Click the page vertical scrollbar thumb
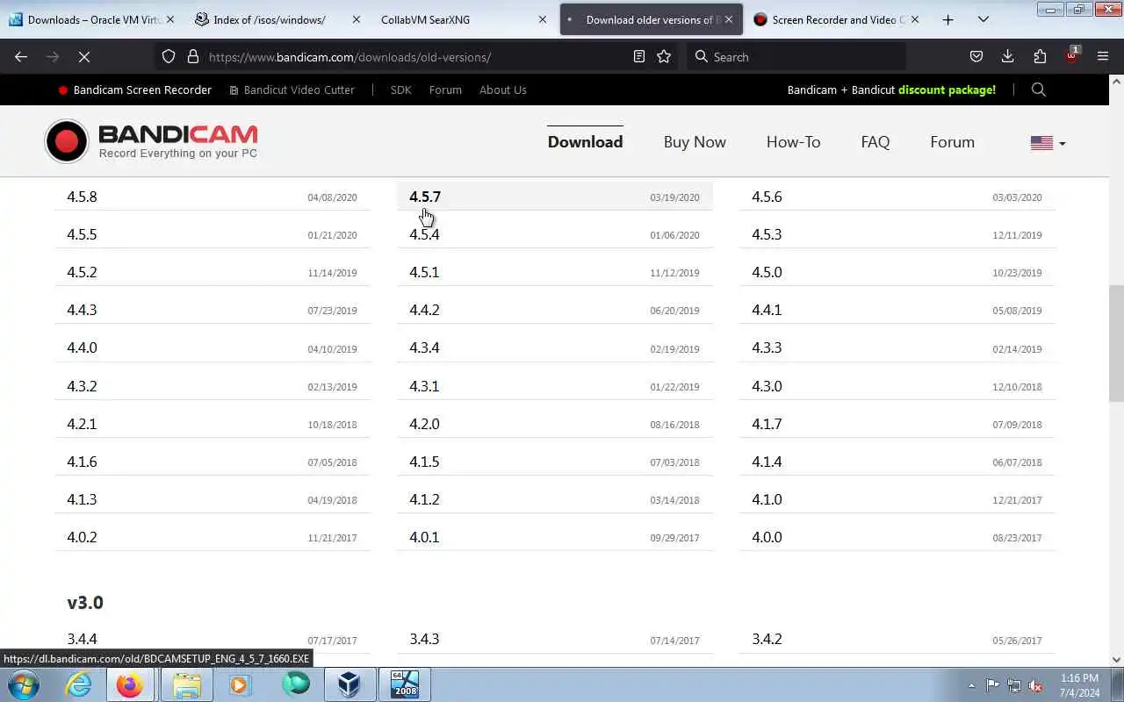Viewport: 1124px width, 702px height. [x=1116, y=342]
